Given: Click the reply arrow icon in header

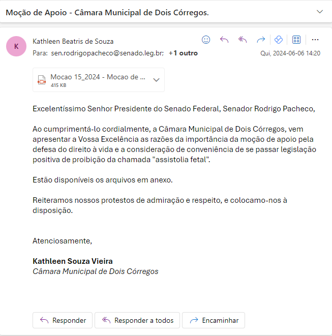Looking at the screenshot, I should 224,40.
